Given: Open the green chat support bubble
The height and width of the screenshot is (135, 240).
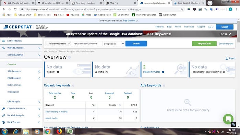Looking at the screenshot, I should click(228, 119).
